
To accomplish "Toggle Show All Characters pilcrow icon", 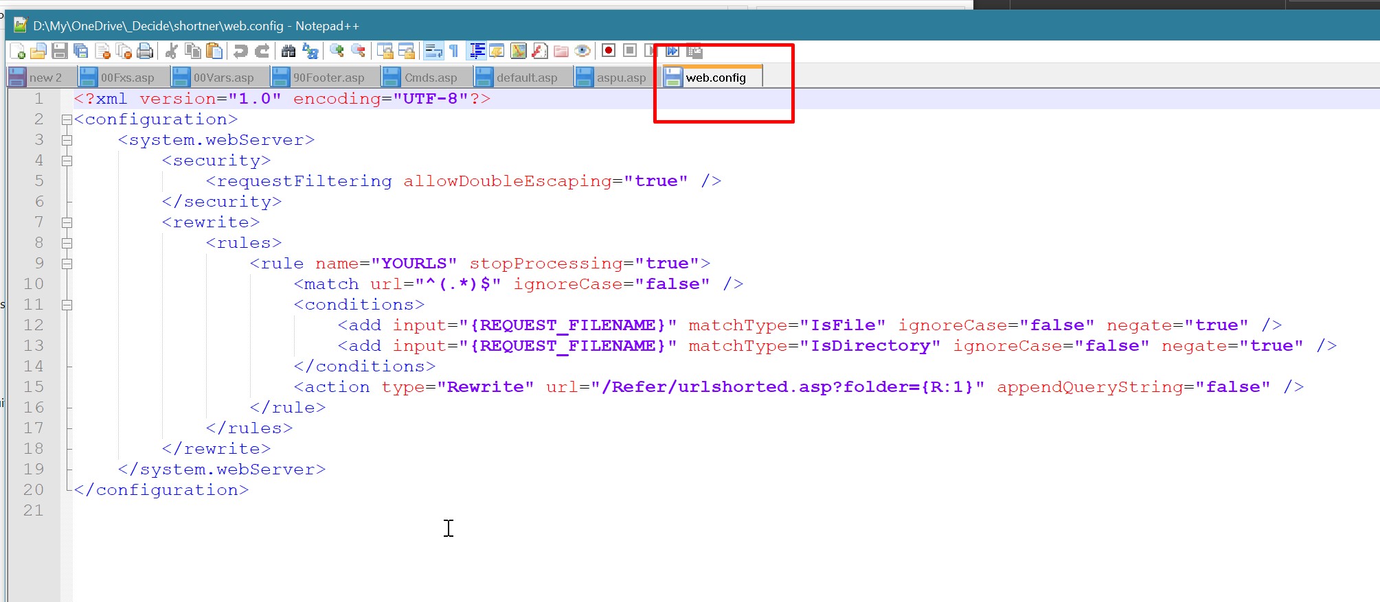I will pyautogui.click(x=454, y=51).
